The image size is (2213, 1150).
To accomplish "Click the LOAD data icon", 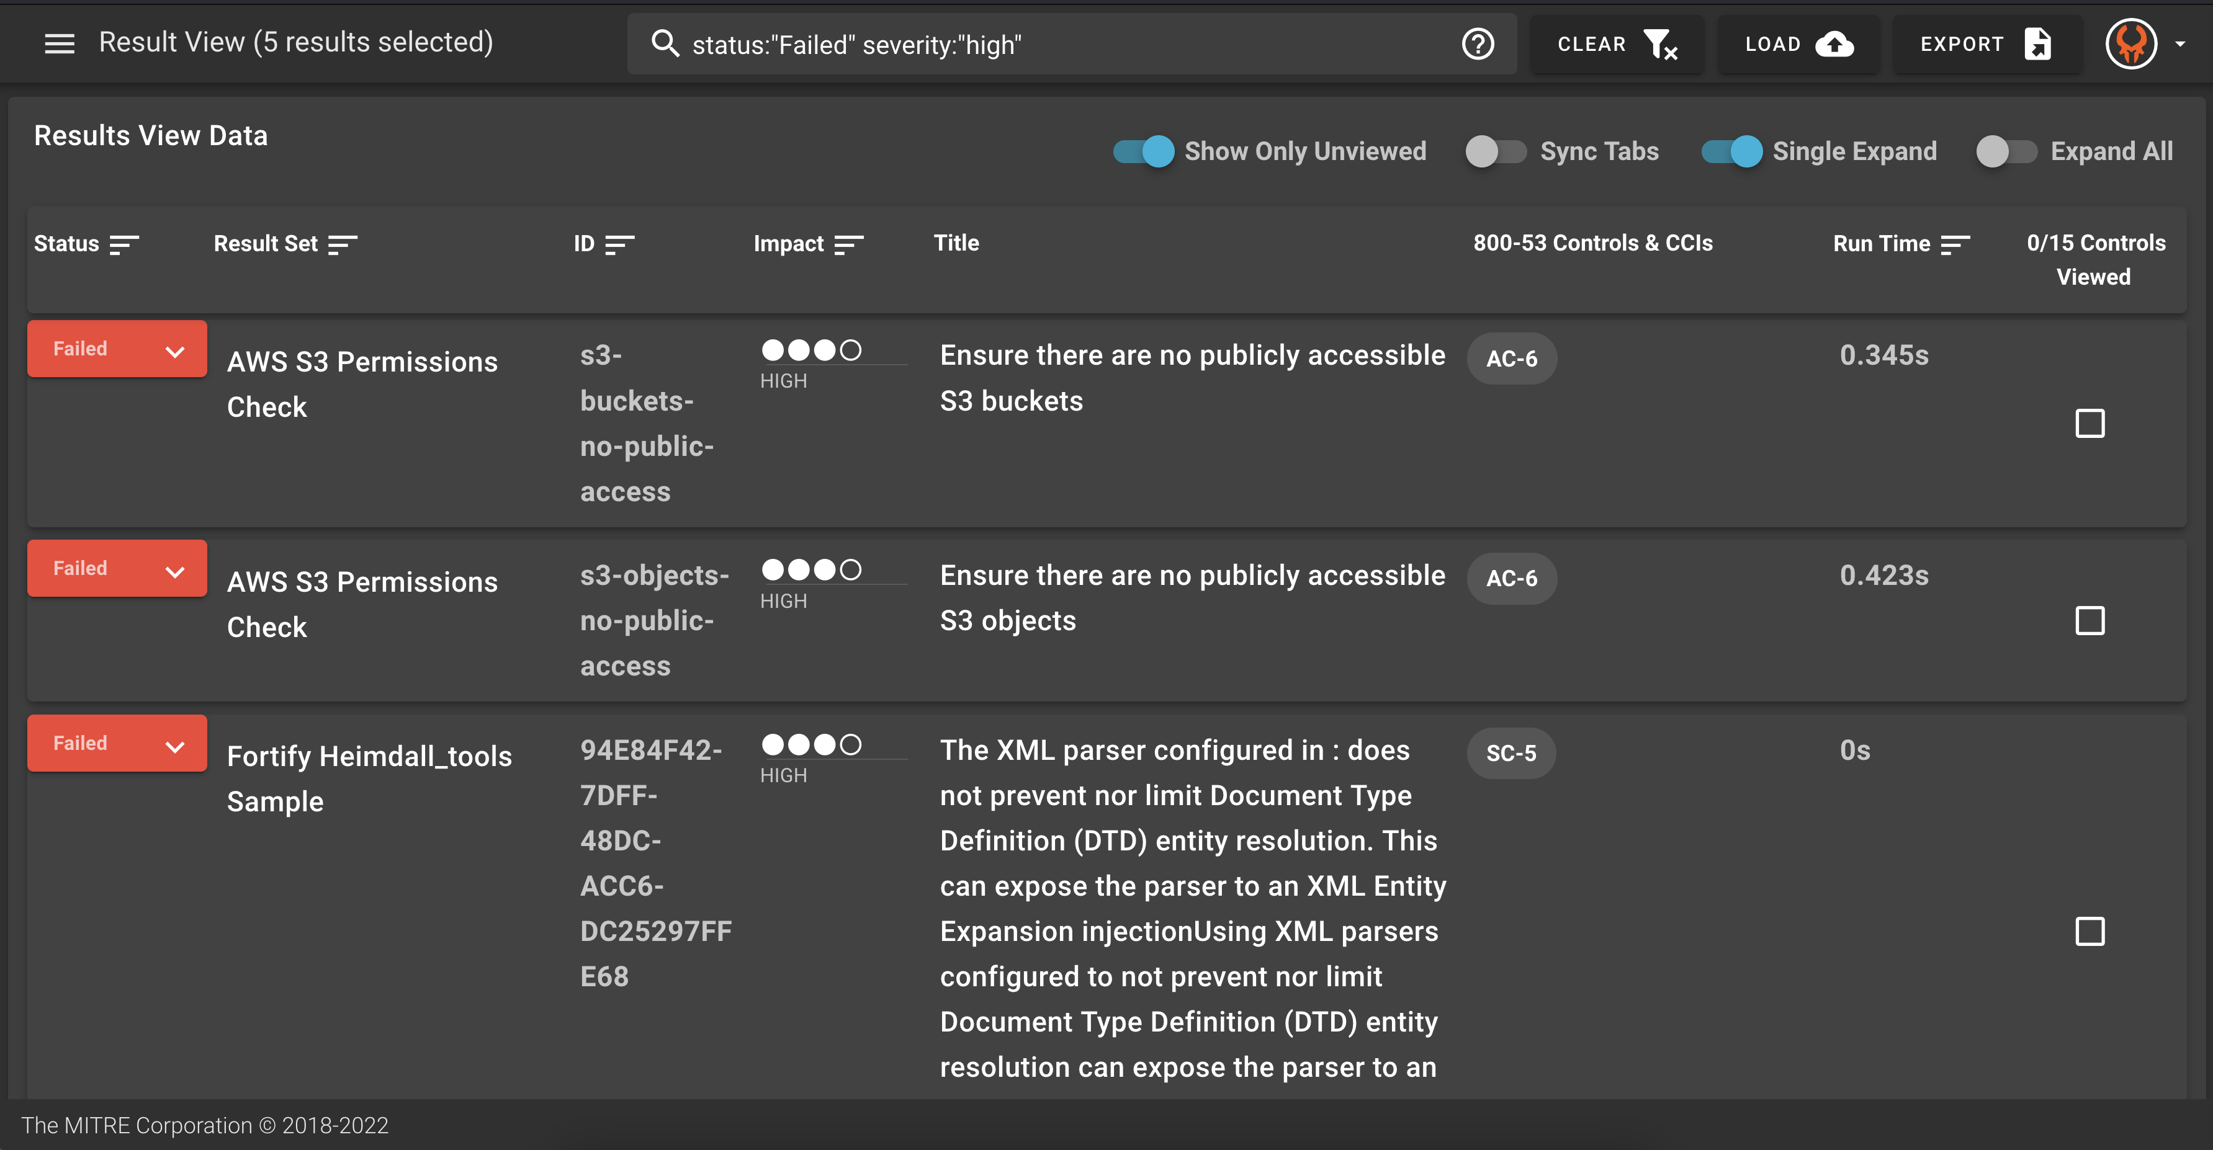I will point(1836,44).
